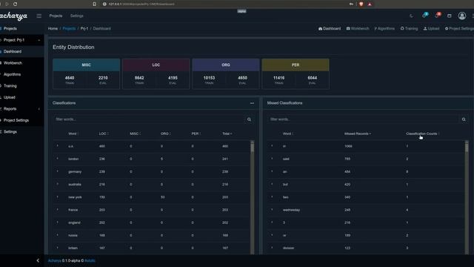The image size is (474, 267).
Task: Click the browser bookmark icon
Action: click(94, 4)
